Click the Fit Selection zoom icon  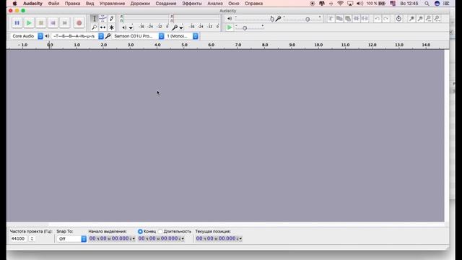coord(429,19)
